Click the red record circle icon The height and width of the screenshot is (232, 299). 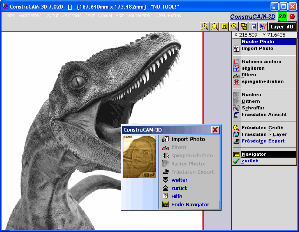click(x=292, y=17)
